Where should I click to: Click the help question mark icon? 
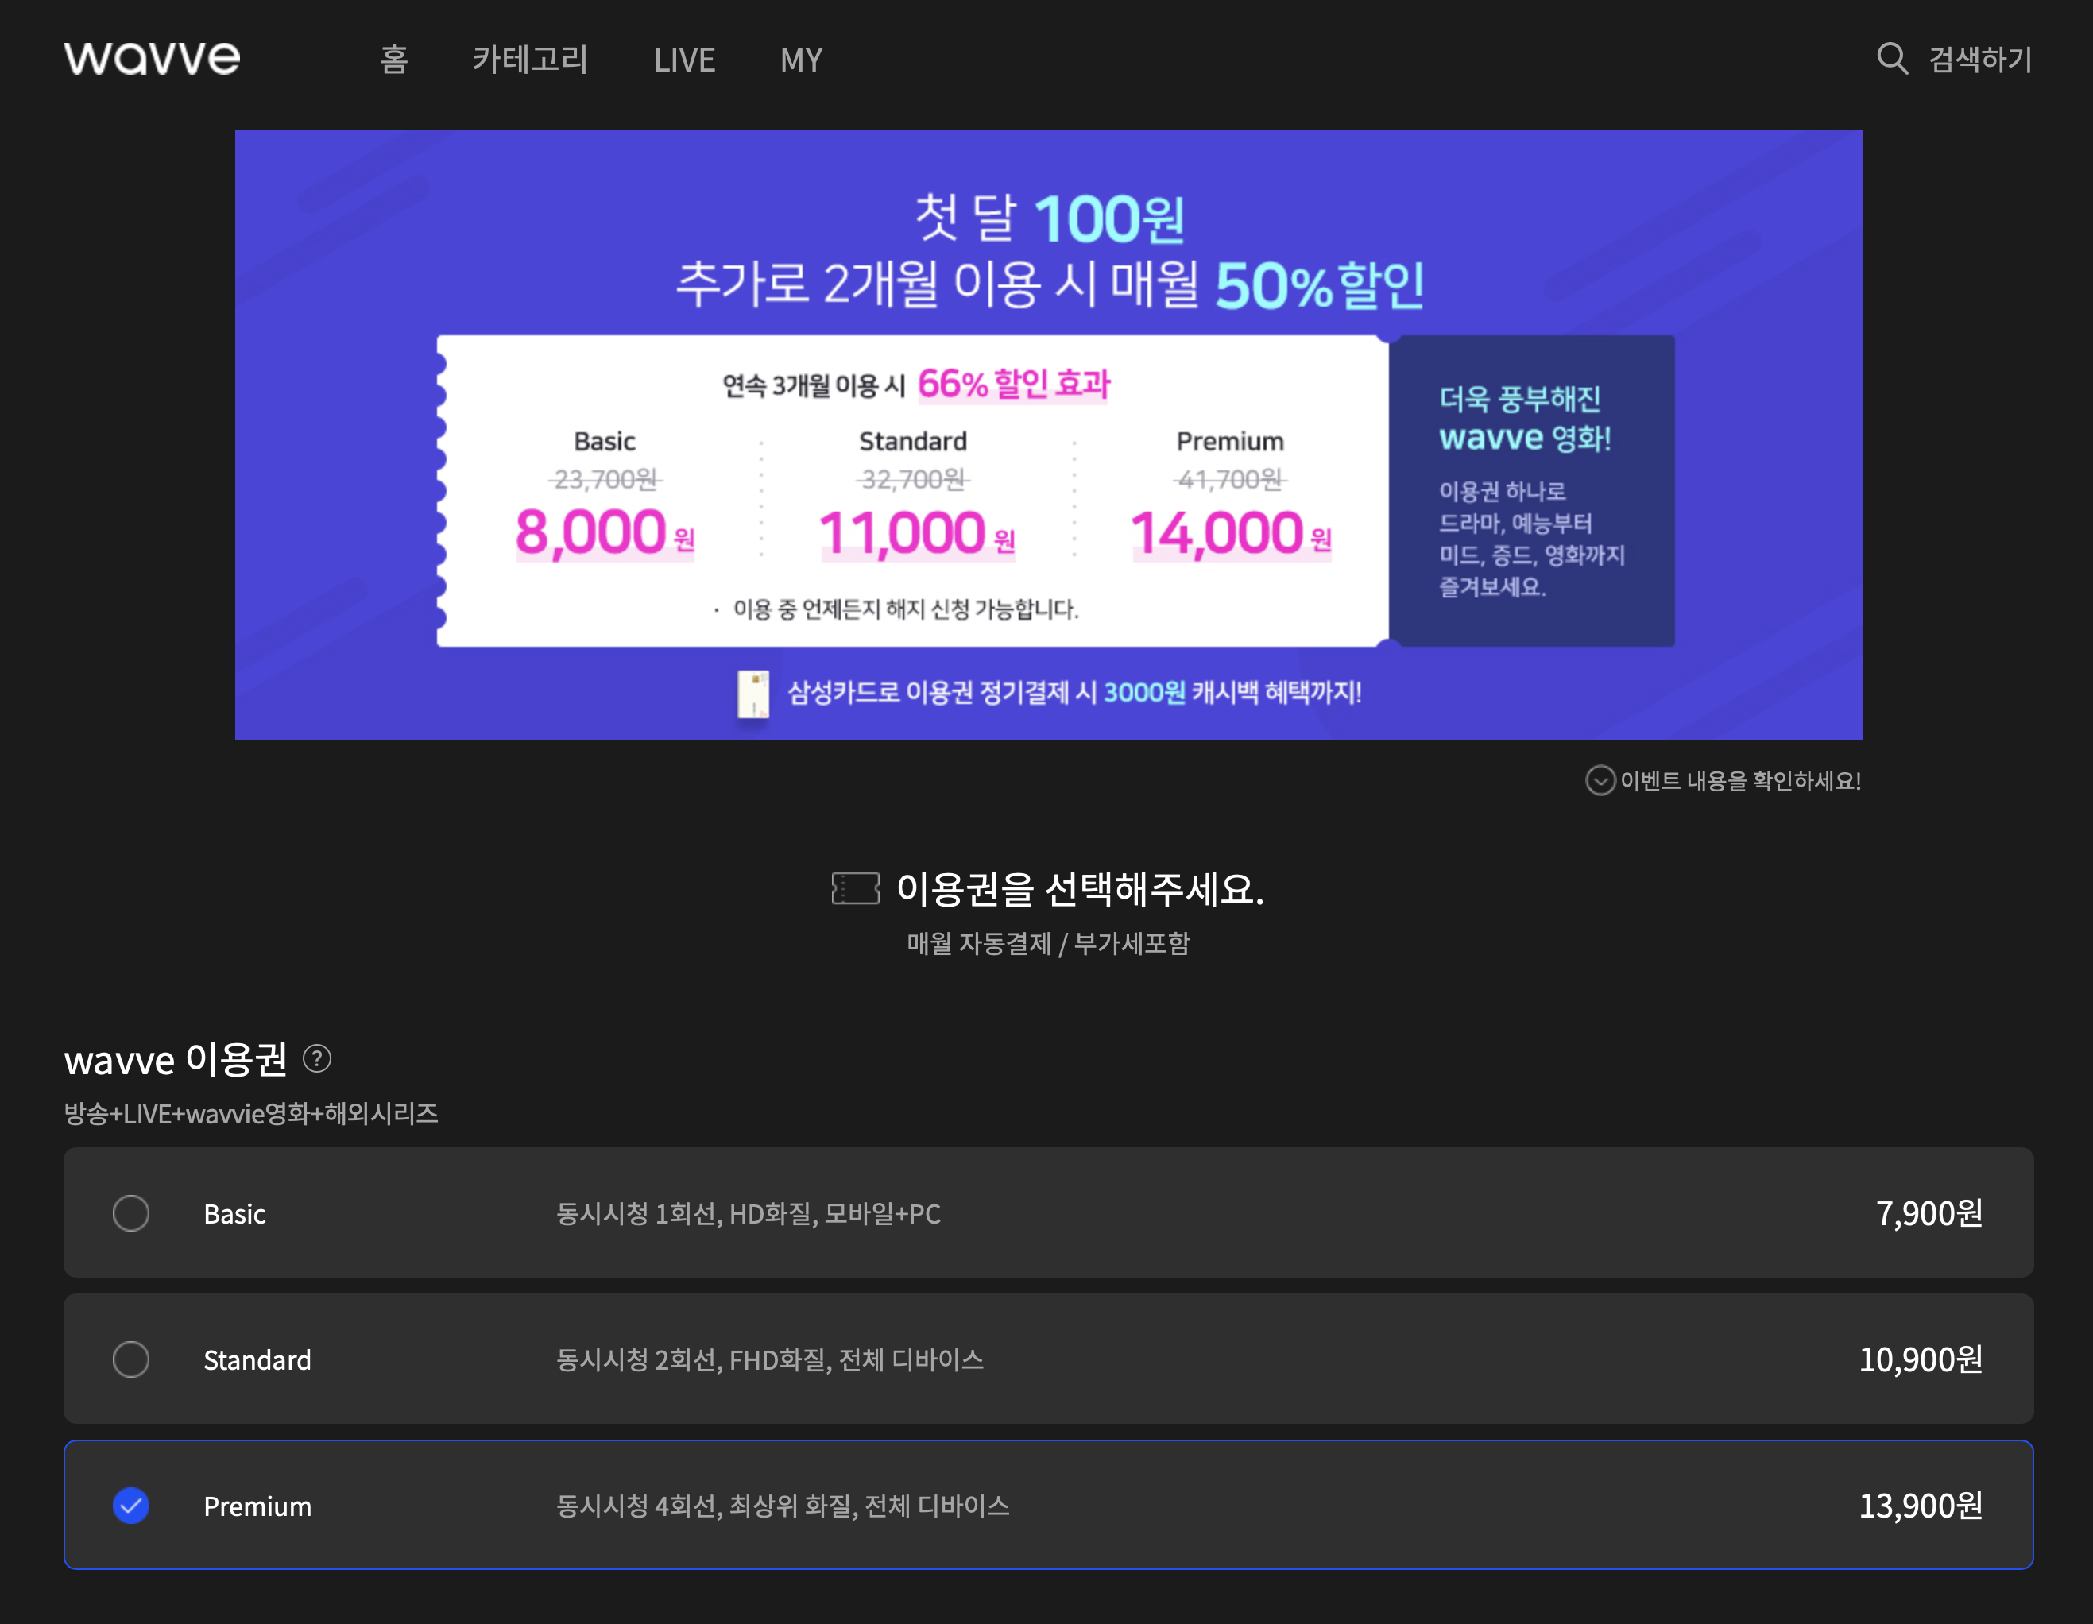pyautogui.click(x=317, y=1059)
